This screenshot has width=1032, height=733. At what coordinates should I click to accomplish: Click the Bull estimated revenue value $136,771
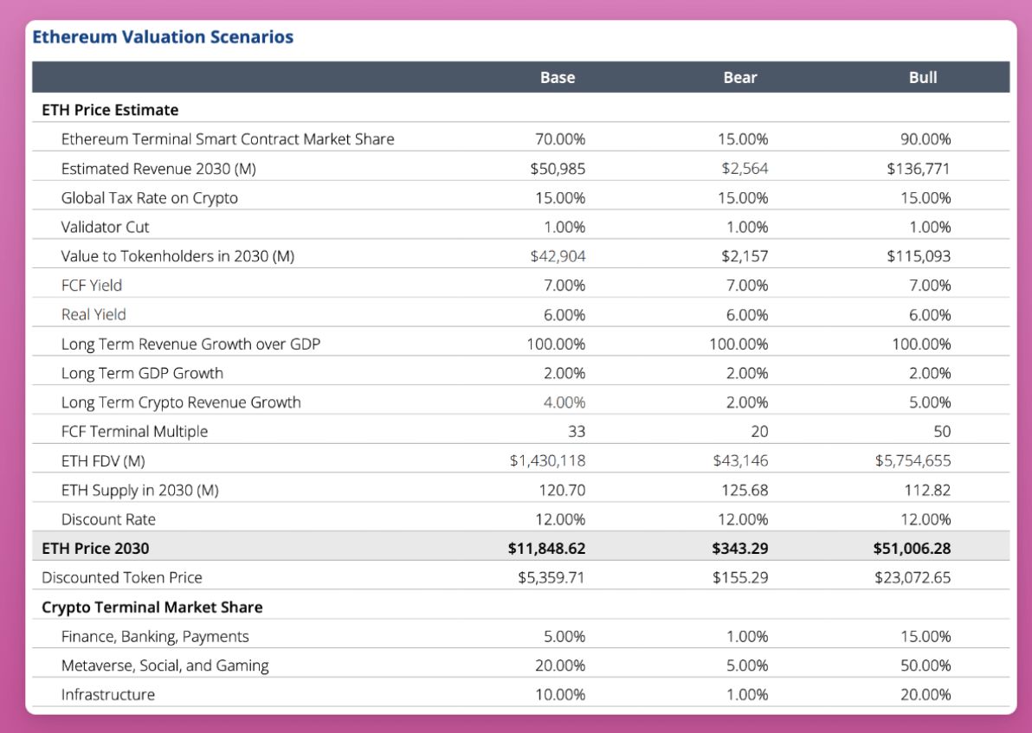[918, 169]
